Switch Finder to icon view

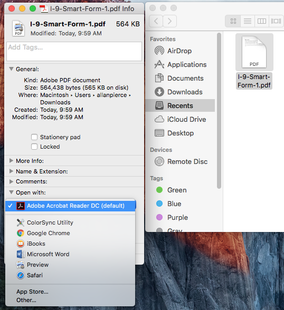point(233,21)
